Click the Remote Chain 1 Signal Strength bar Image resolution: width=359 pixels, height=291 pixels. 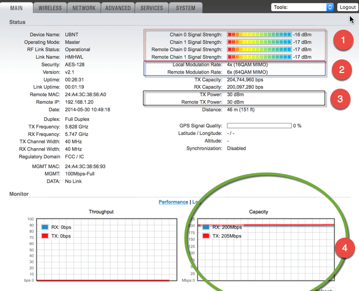(x=259, y=57)
